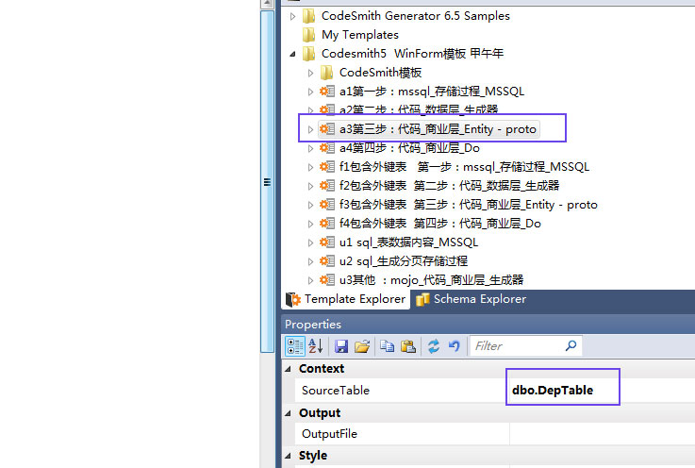The width and height of the screenshot is (695, 468).
Task: Click the template icon beside a1第一步
Action: (327, 91)
